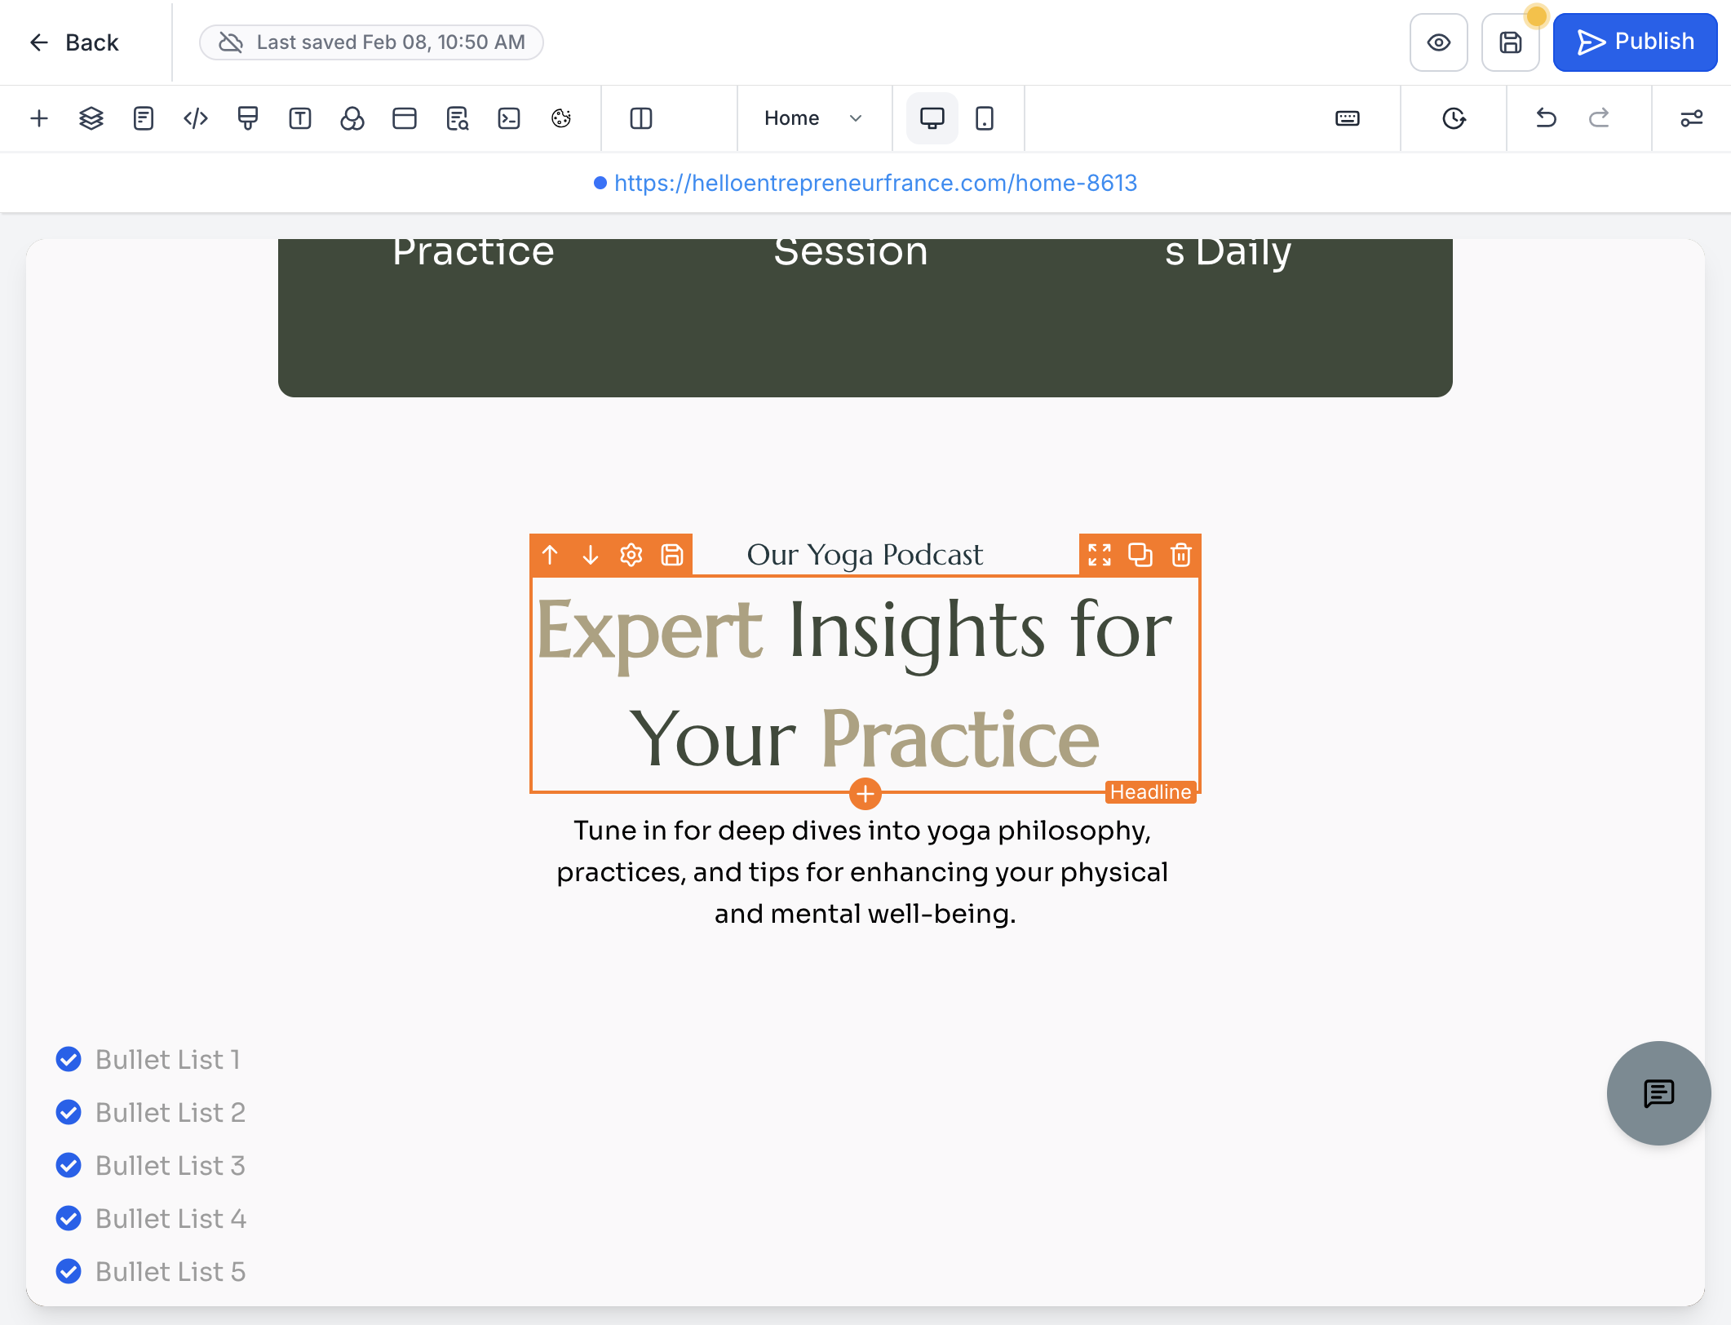Select the 'Expert Insights for Your Practice' headline
This screenshot has height=1325, width=1731.
pyautogui.click(x=865, y=684)
